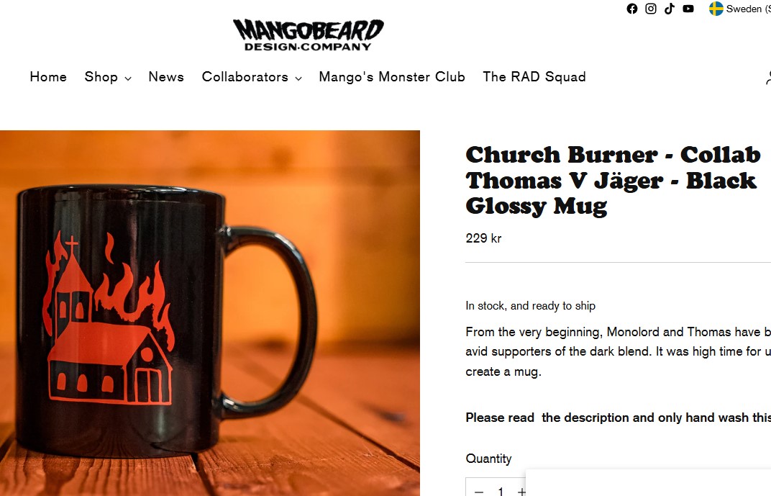Go to the Home menu item
Image resolution: width=771 pixels, height=496 pixels.
(48, 77)
